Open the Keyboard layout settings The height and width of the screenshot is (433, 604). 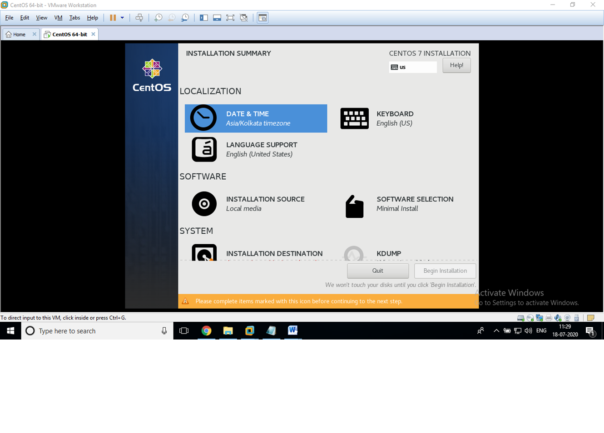[395, 118]
